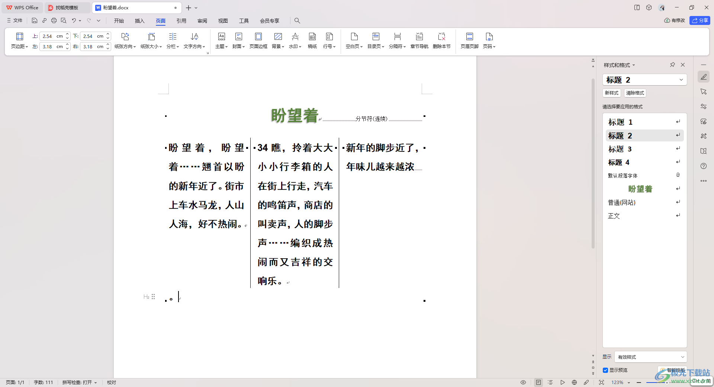
Task: Open the 文件 menu
Action: coord(15,20)
